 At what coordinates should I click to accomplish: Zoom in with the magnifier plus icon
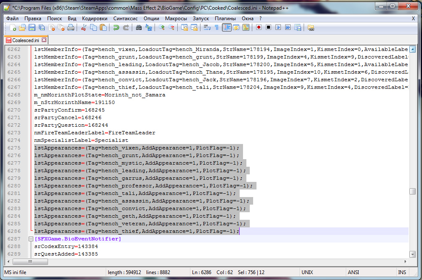161,27
